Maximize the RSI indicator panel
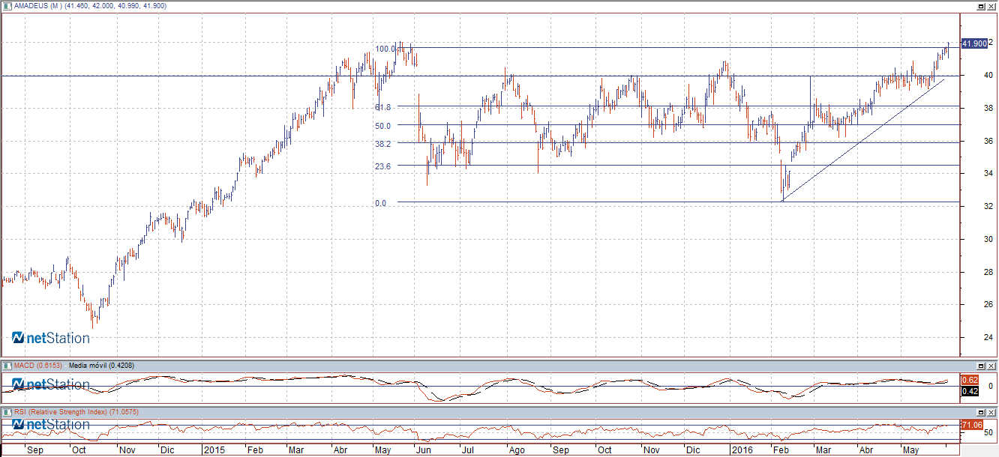The image size is (999, 457). click(x=980, y=412)
